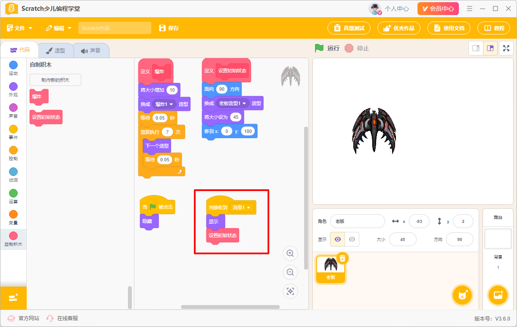Click the 会员中心 button

(438, 9)
